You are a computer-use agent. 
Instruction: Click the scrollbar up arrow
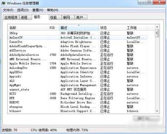point(157,27)
